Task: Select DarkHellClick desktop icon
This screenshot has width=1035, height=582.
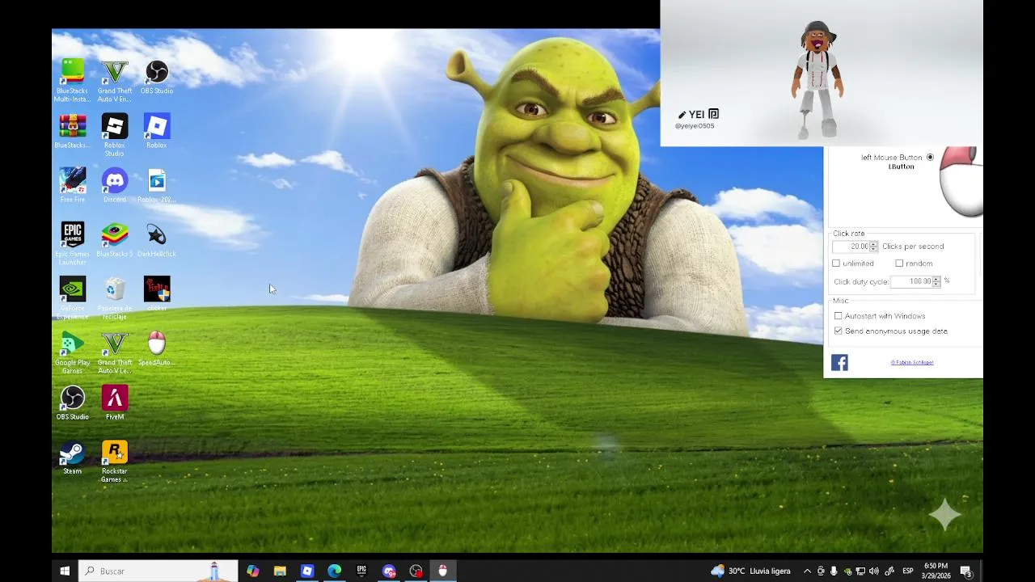Action: point(157,239)
